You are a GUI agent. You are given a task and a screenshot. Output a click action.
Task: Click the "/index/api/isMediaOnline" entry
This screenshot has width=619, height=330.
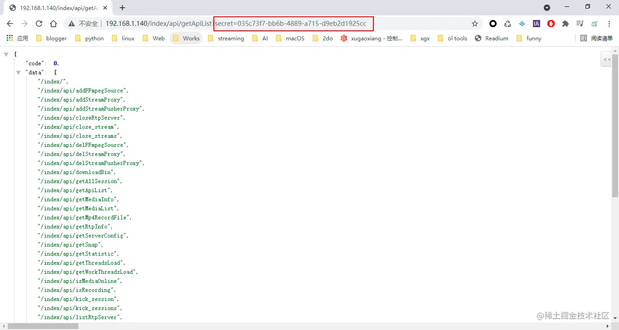(x=80, y=281)
